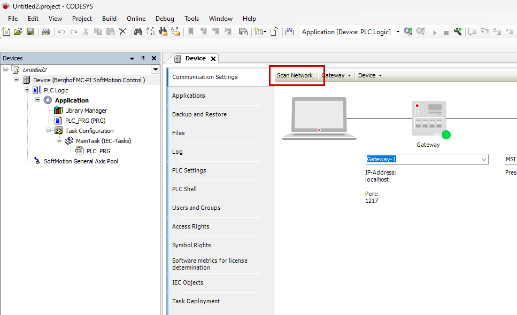The height and width of the screenshot is (315, 517).
Task: Open the File menu
Action: coord(13,19)
